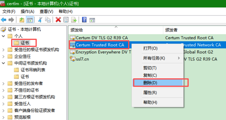The image size is (226, 120).
Task: Collapse the 个人 tree node
Action: [x=4, y=36]
